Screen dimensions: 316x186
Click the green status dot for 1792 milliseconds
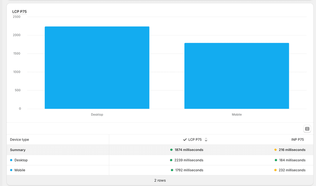[172, 170]
